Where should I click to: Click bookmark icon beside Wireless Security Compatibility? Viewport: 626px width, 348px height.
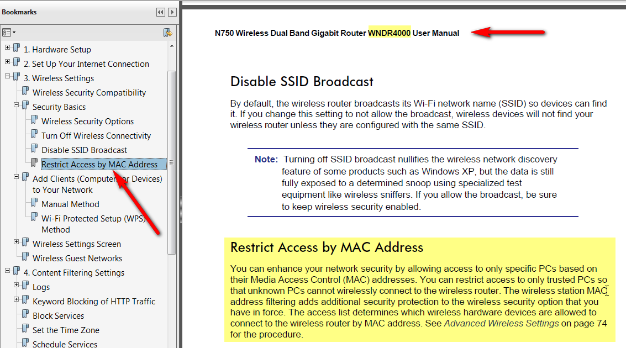click(x=25, y=91)
